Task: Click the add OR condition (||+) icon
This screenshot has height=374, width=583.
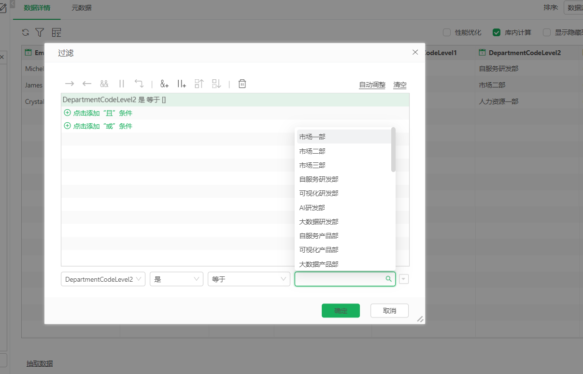Action: click(x=182, y=84)
